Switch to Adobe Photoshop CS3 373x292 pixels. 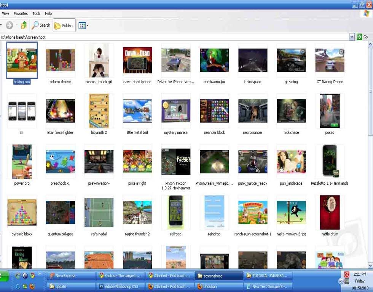point(120,287)
